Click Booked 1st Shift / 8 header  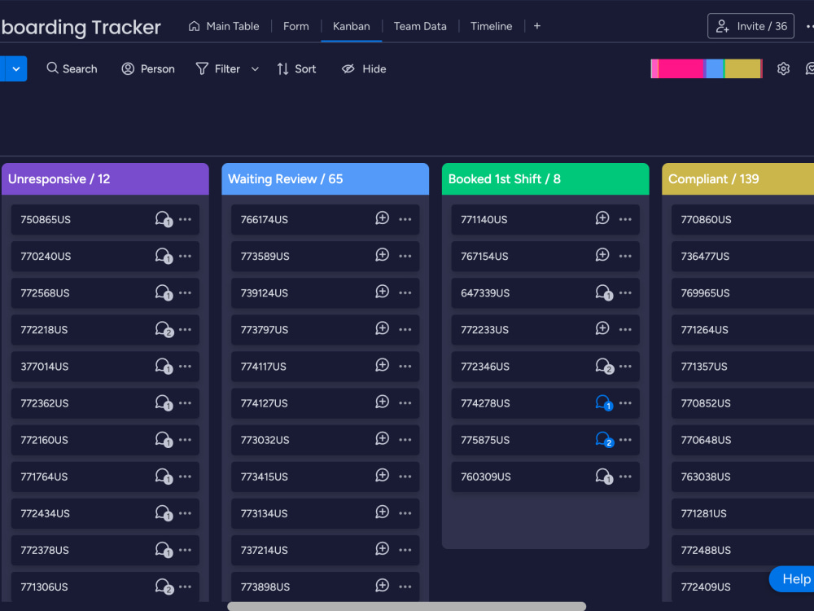tap(545, 178)
